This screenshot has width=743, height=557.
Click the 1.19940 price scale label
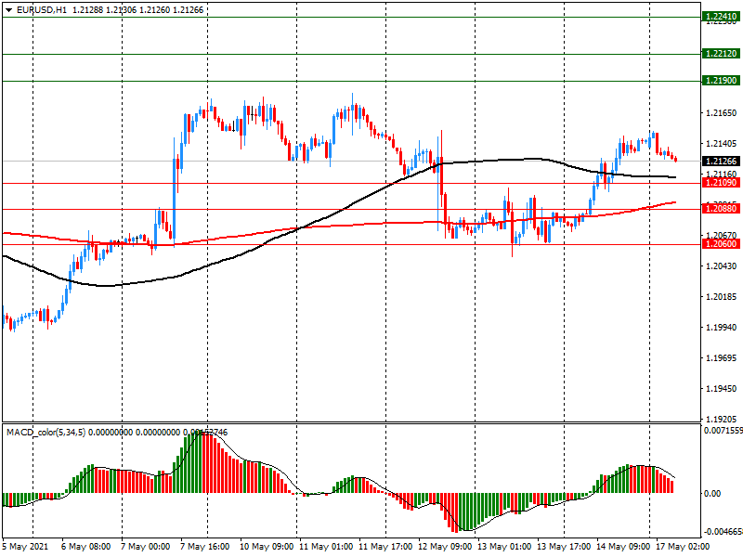tap(722, 328)
